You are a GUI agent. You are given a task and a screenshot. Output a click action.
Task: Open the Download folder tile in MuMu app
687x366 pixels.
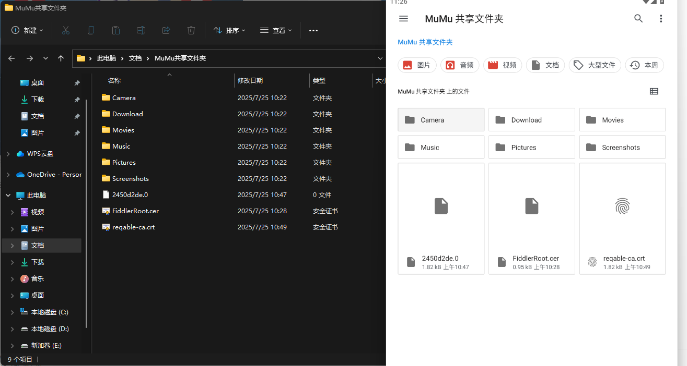[x=532, y=120]
